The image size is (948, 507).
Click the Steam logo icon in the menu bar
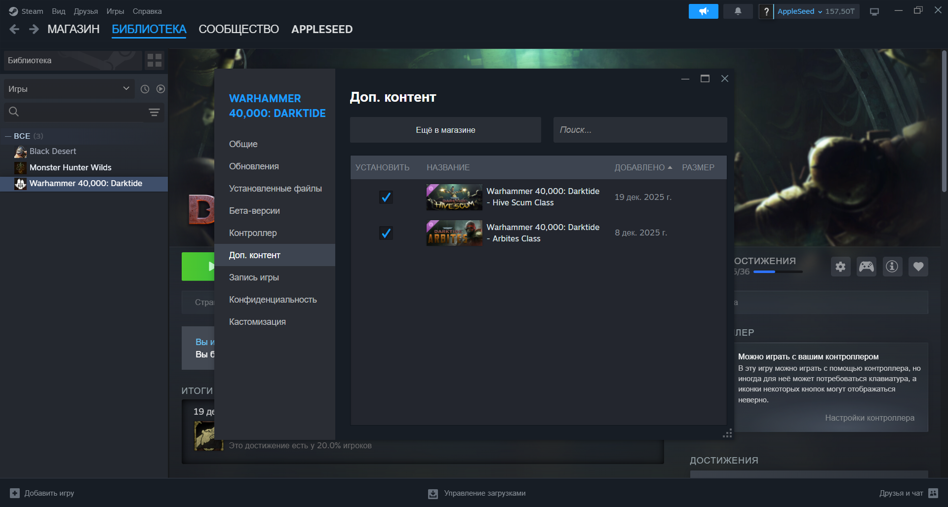pos(13,11)
